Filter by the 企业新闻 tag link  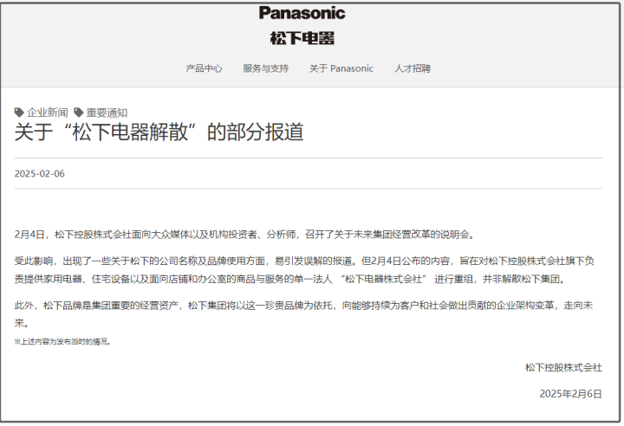[48, 113]
